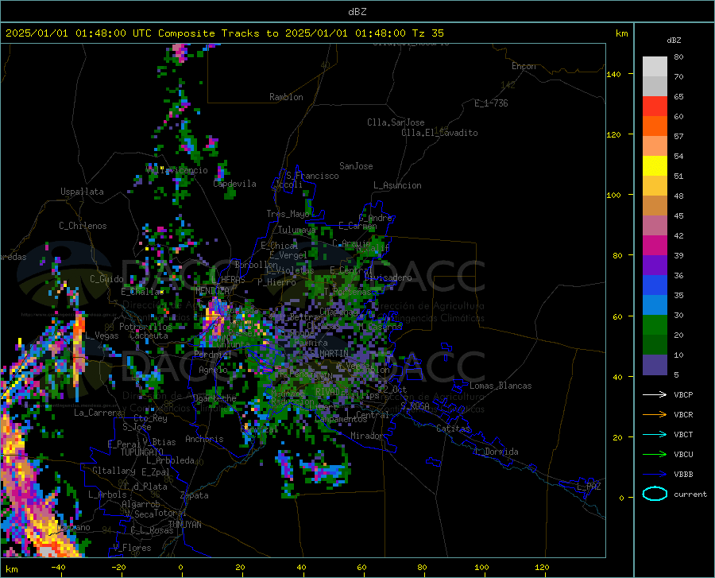Pick the dark purple 5–10 dBZ swatch
This screenshot has width=715, height=578.
655,365
